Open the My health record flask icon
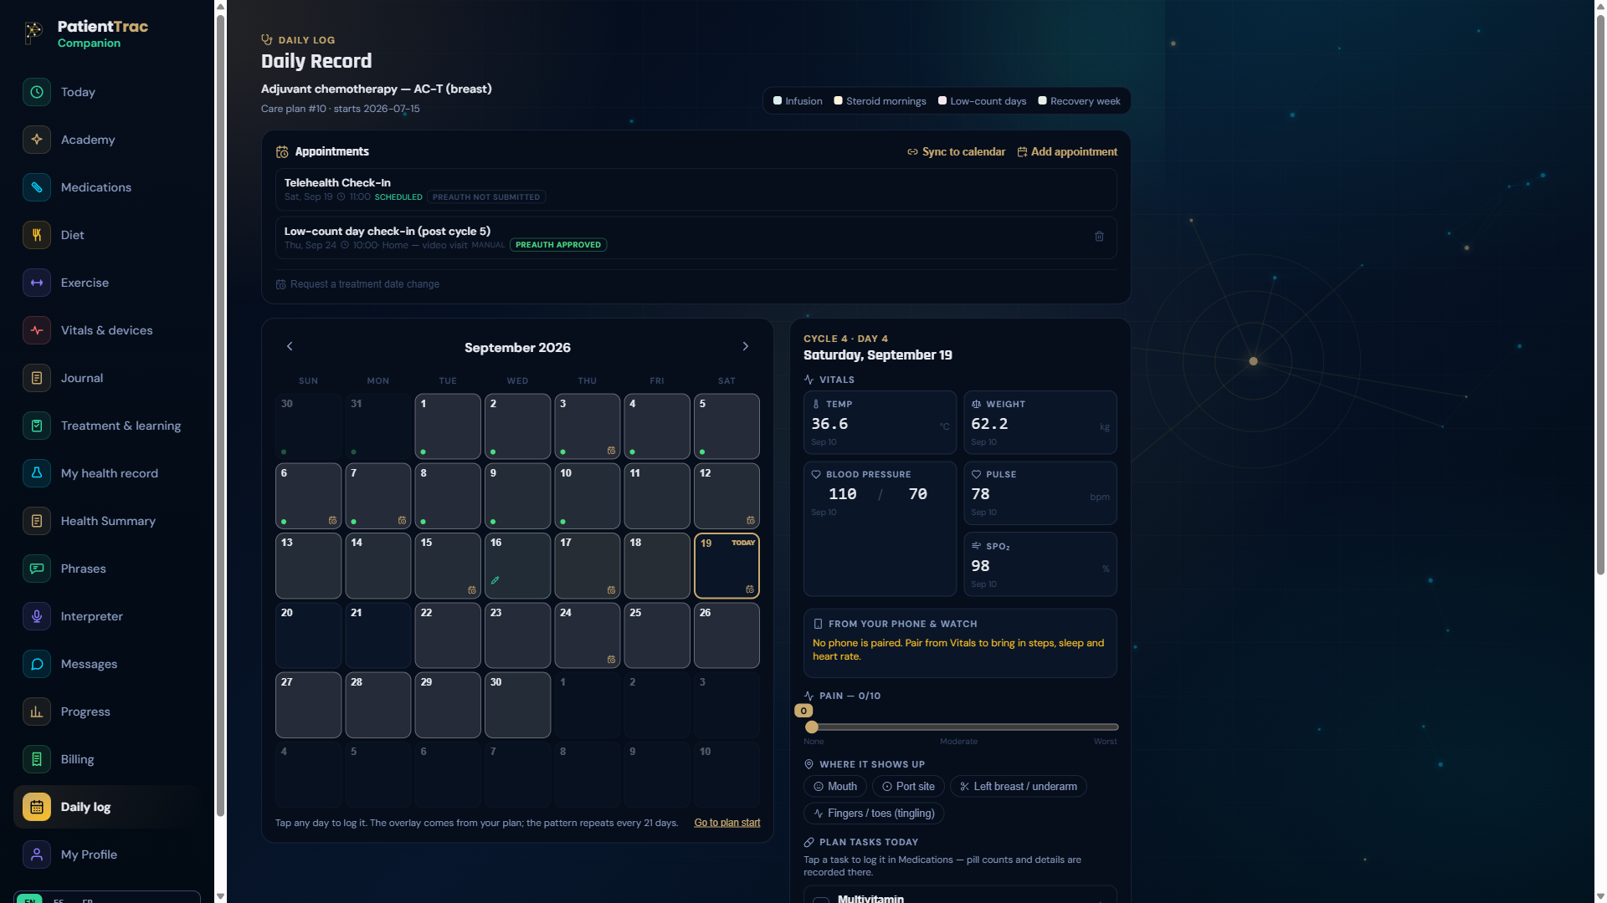The image size is (1607, 903). tap(37, 473)
